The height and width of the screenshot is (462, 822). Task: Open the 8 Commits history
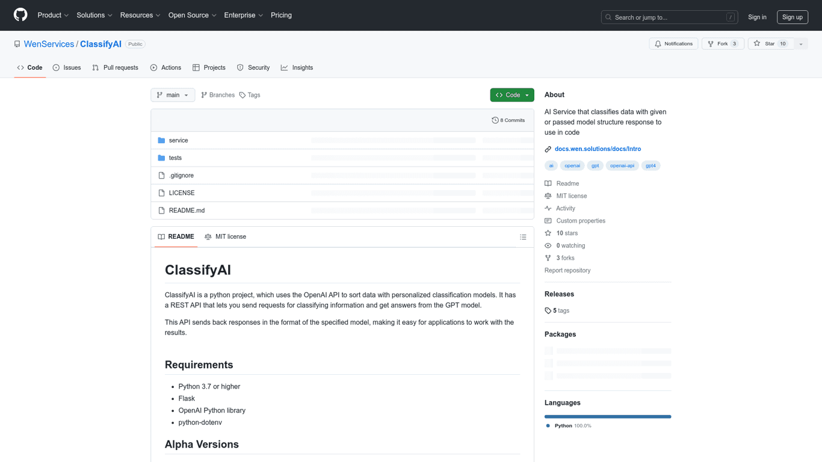pyautogui.click(x=508, y=120)
